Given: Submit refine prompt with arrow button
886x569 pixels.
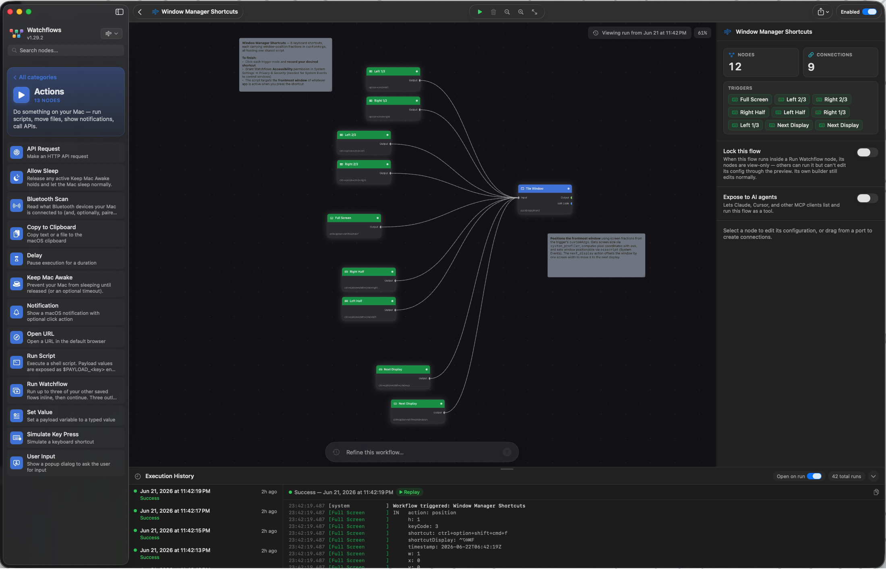Looking at the screenshot, I should (507, 452).
